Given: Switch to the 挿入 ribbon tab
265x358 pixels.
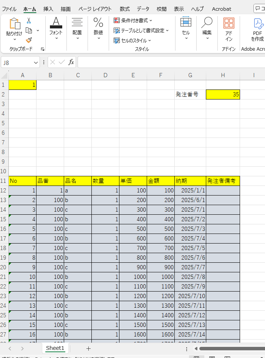Looking at the screenshot, I should pos(48,9).
